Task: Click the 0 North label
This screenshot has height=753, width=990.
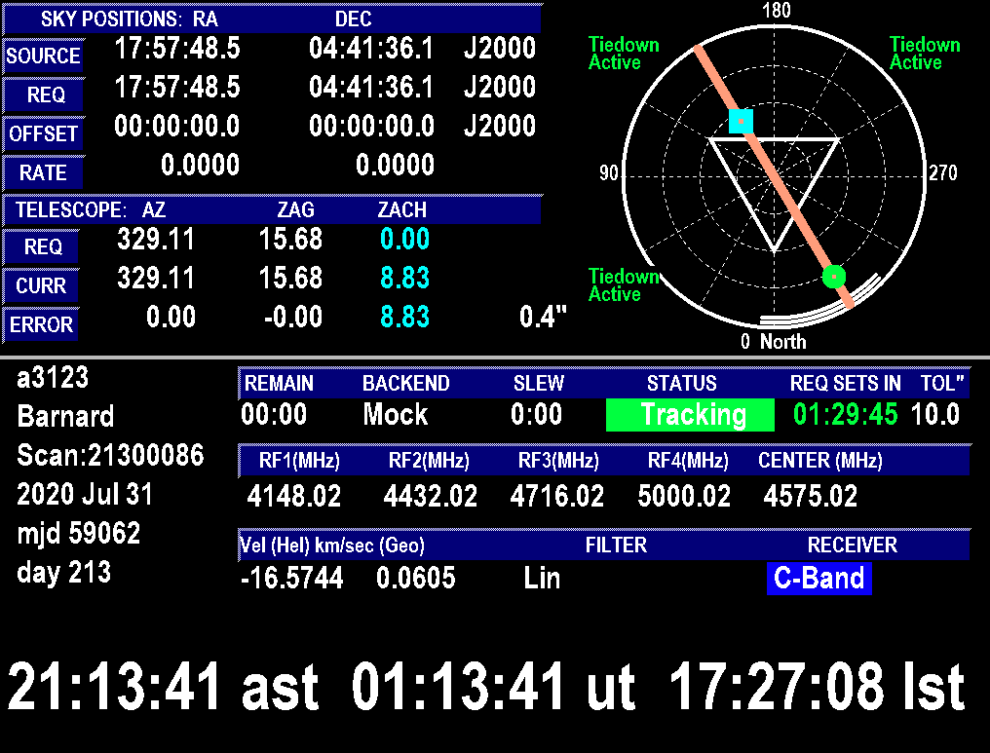Action: click(x=774, y=342)
